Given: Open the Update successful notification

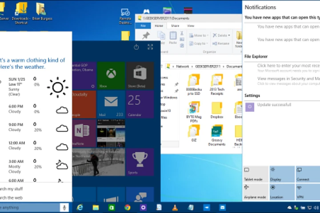Looking at the screenshot, I should click(282, 107).
